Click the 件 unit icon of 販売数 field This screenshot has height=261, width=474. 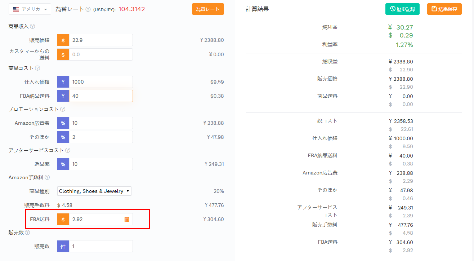click(x=63, y=246)
